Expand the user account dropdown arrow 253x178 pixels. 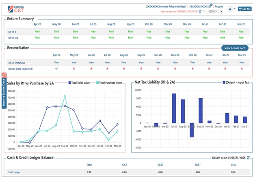coord(235,8)
